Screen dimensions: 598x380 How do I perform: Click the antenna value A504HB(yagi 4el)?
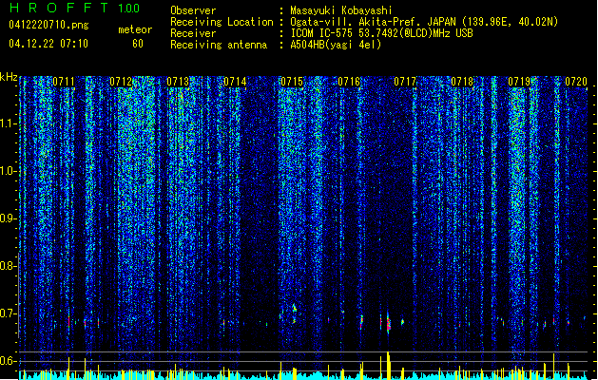click(336, 45)
